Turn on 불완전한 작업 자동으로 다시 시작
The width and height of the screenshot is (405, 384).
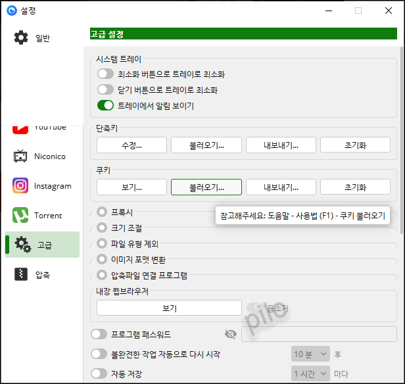(99, 354)
